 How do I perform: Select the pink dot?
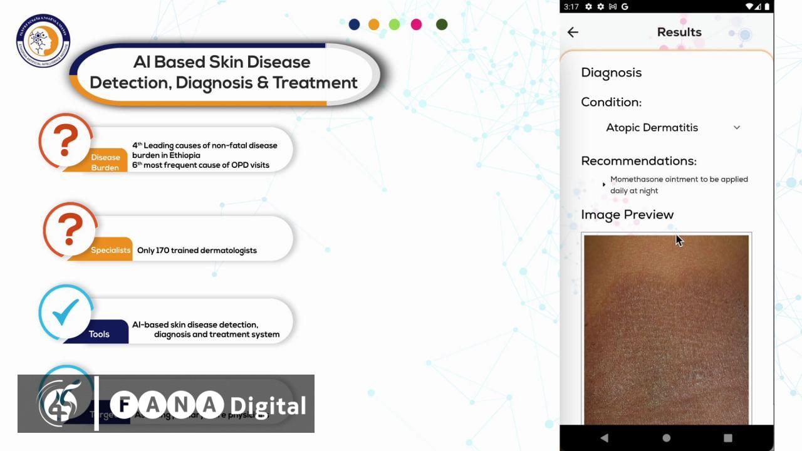tap(416, 24)
